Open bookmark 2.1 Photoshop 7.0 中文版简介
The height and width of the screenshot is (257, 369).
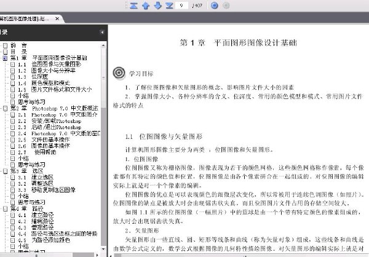coord(58,114)
